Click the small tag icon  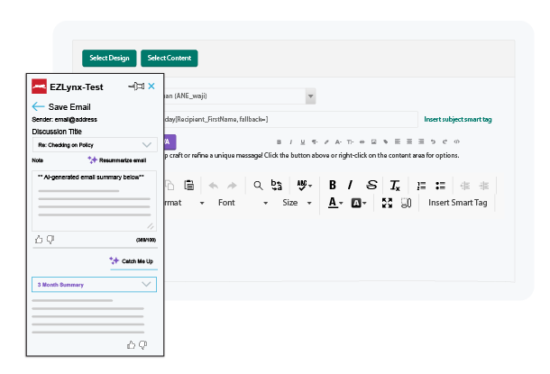[386, 142]
